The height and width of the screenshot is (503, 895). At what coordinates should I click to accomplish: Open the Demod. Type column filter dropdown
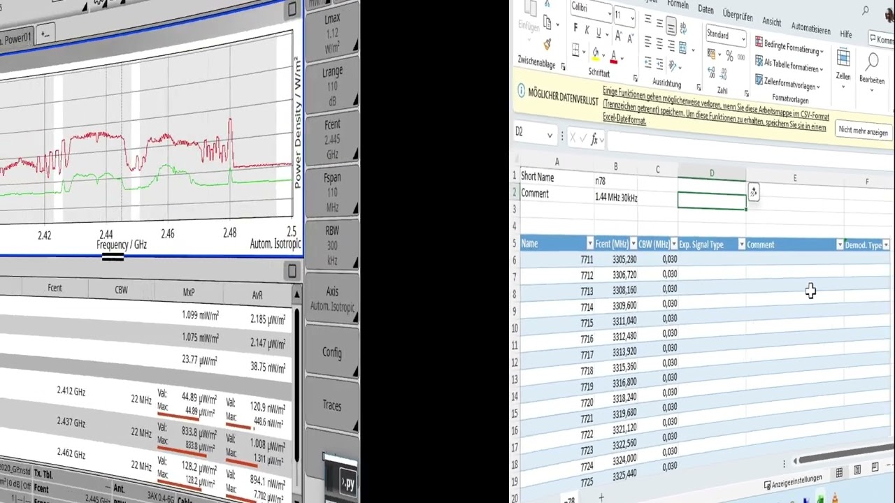point(886,245)
